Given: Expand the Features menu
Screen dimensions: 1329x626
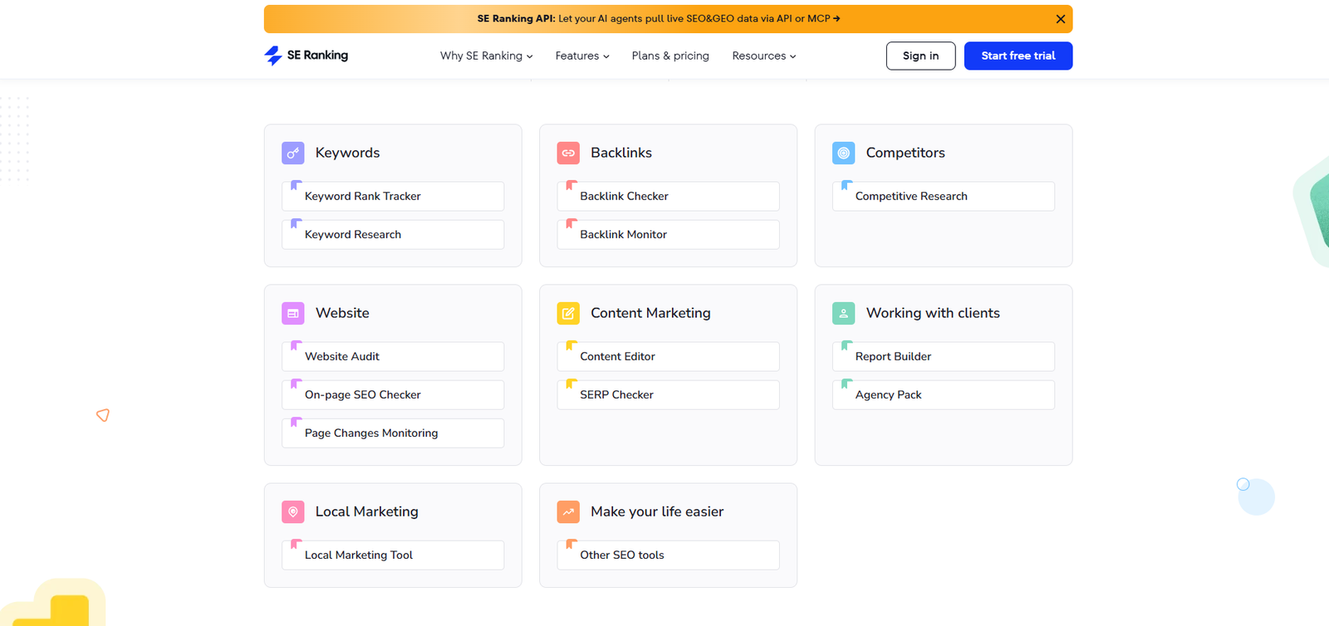Looking at the screenshot, I should tap(582, 56).
